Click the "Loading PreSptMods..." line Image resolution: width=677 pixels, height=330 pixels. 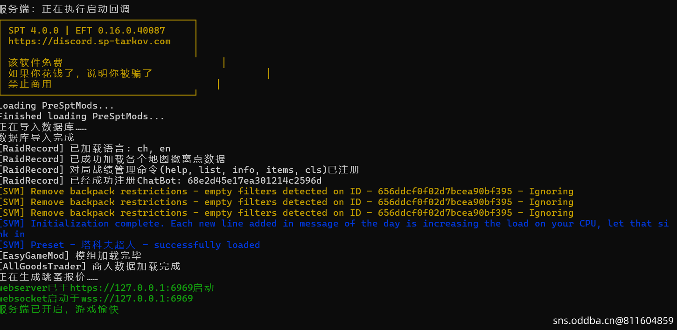click(56, 106)
